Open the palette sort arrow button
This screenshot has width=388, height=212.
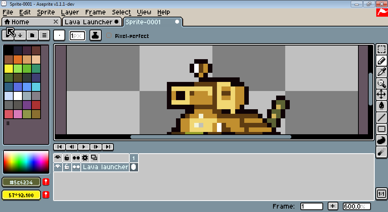(x=20, y=35)
